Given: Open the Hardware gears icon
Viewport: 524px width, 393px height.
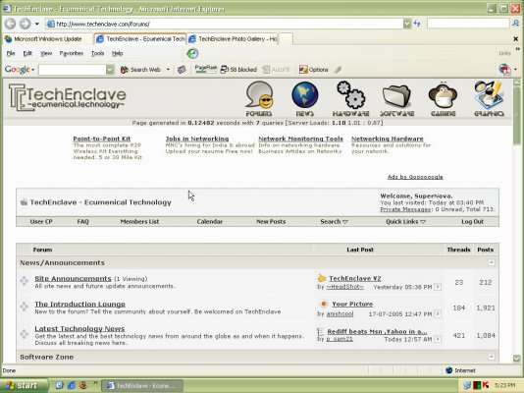Looking at the screenshot, I should pyautogui.click(x=350, y=99).
